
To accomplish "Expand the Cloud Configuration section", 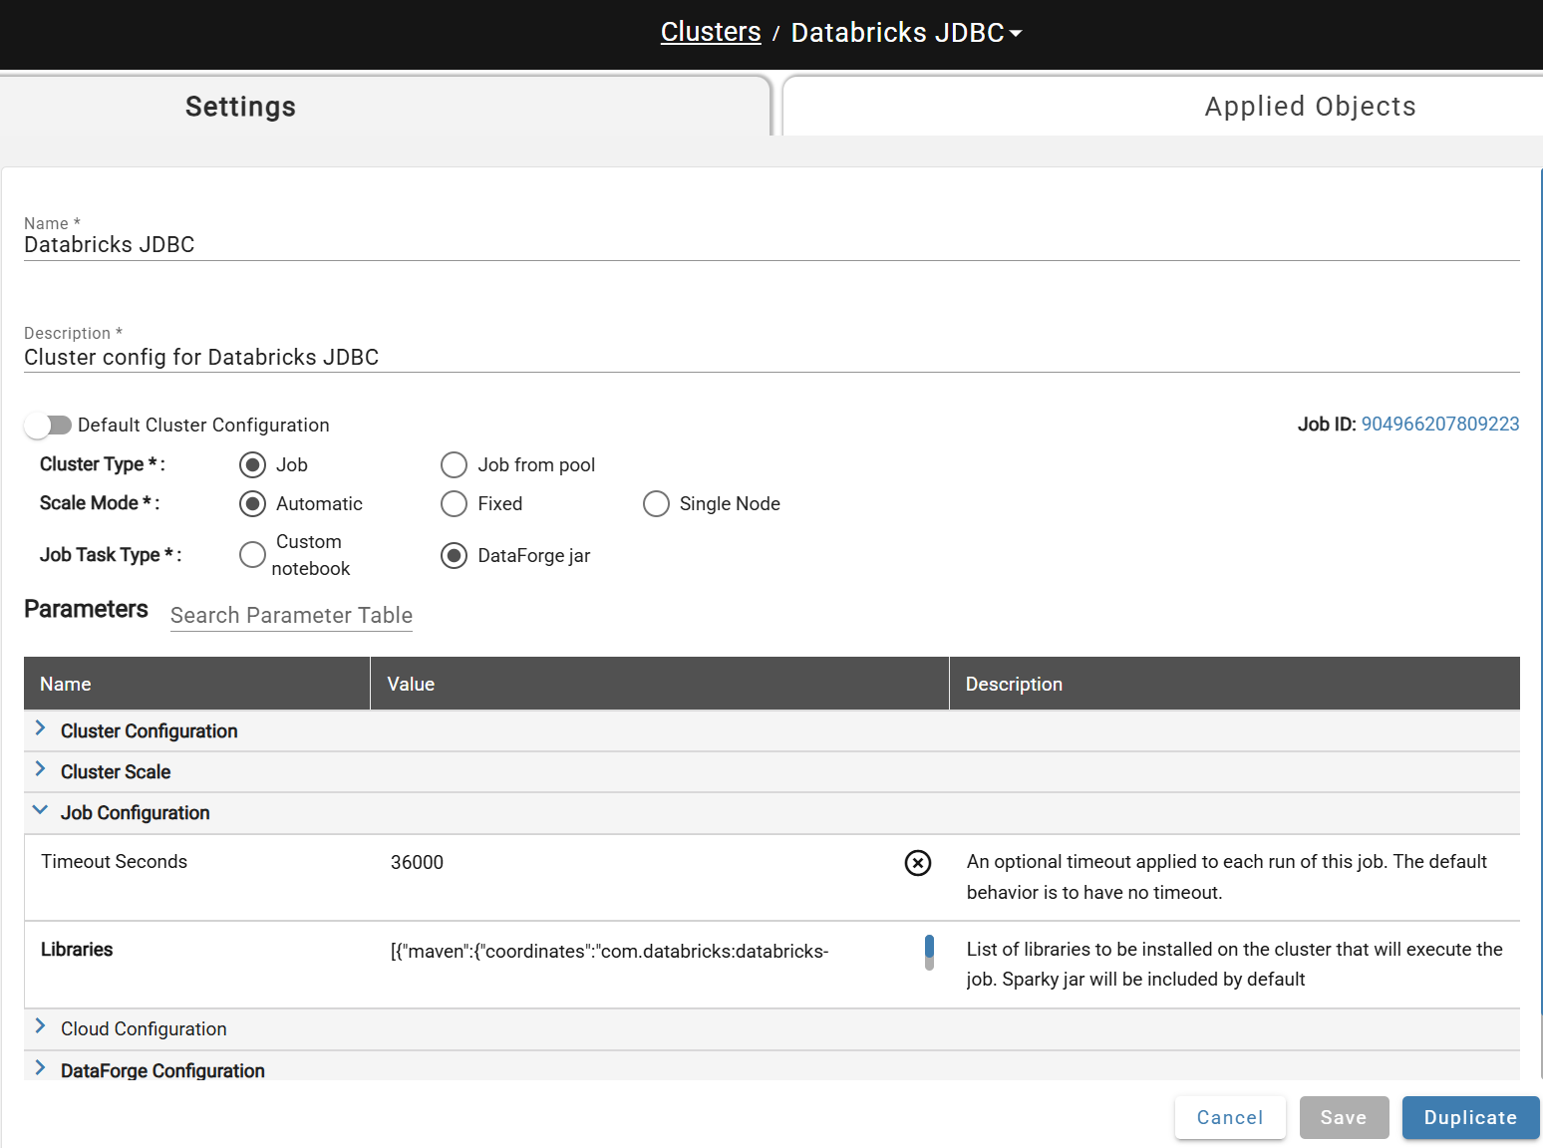I will (x=40, y=1026).
